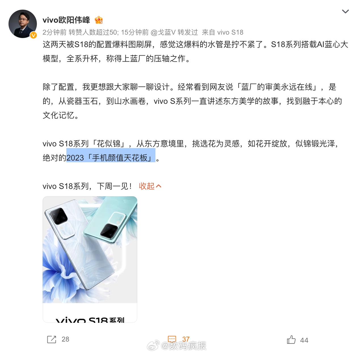
Task: Click the Weibo logo watermark
Action: (x=153, y=346)
